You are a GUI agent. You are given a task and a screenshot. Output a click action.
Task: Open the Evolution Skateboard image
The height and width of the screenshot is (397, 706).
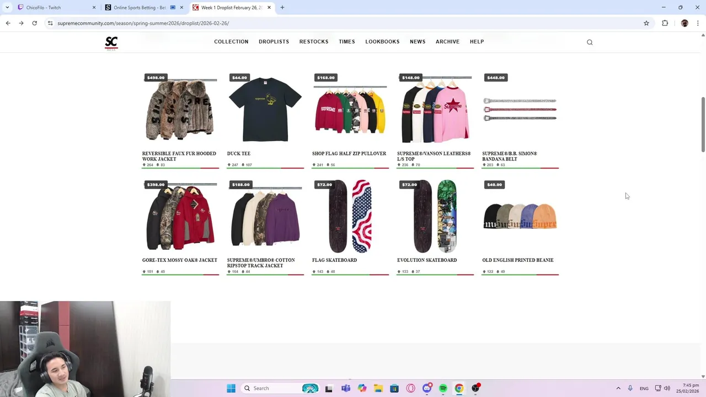[x=435, y=216]
